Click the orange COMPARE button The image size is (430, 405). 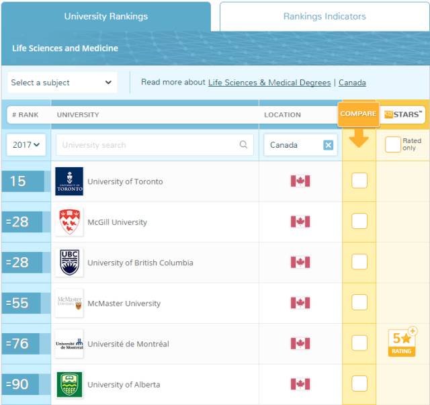pos(358,114)
